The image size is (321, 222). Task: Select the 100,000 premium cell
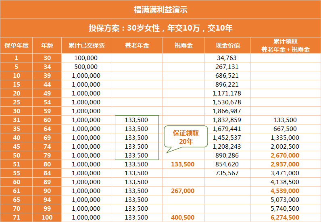86,58
